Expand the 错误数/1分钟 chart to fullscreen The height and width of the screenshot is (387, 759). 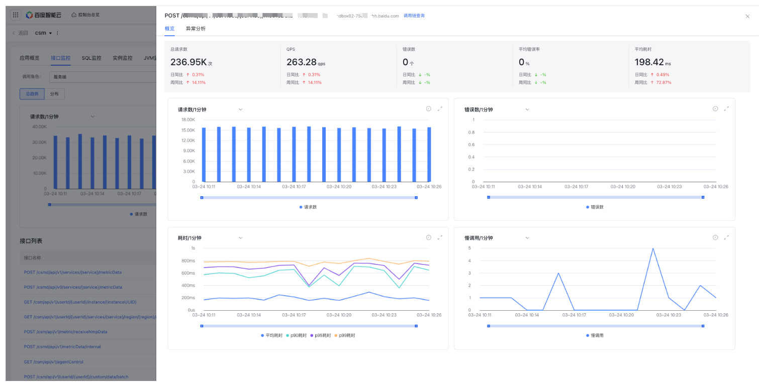pos(726,109)
